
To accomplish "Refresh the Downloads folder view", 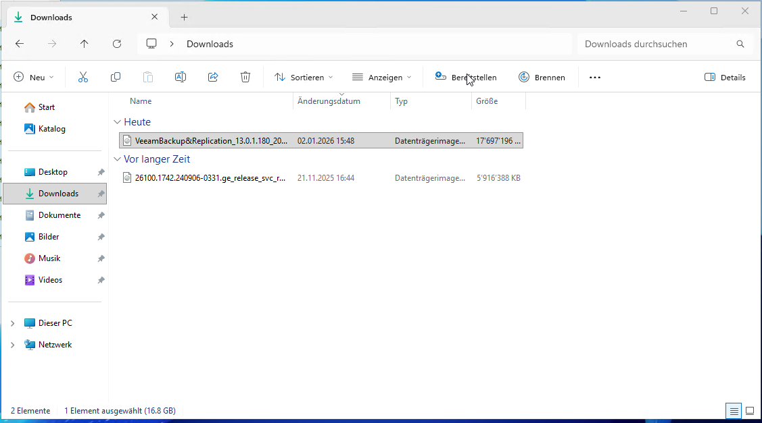I will coord(117,44).
